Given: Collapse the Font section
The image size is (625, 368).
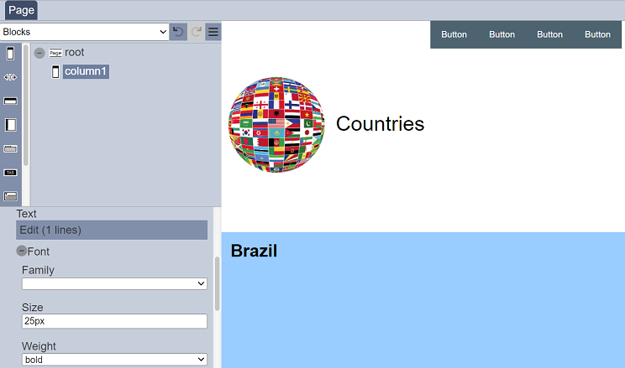Looking at the screenshot, I should (22, 251).
